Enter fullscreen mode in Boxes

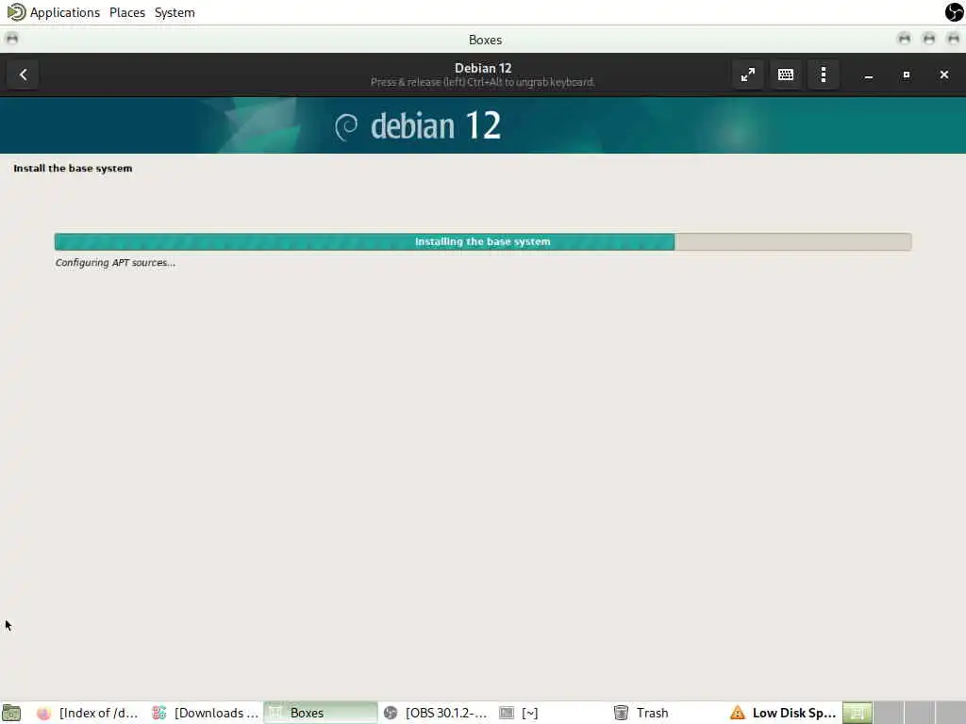[748, 74]
